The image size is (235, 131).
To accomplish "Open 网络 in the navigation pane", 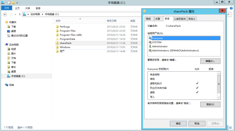I will click(11, 85).
